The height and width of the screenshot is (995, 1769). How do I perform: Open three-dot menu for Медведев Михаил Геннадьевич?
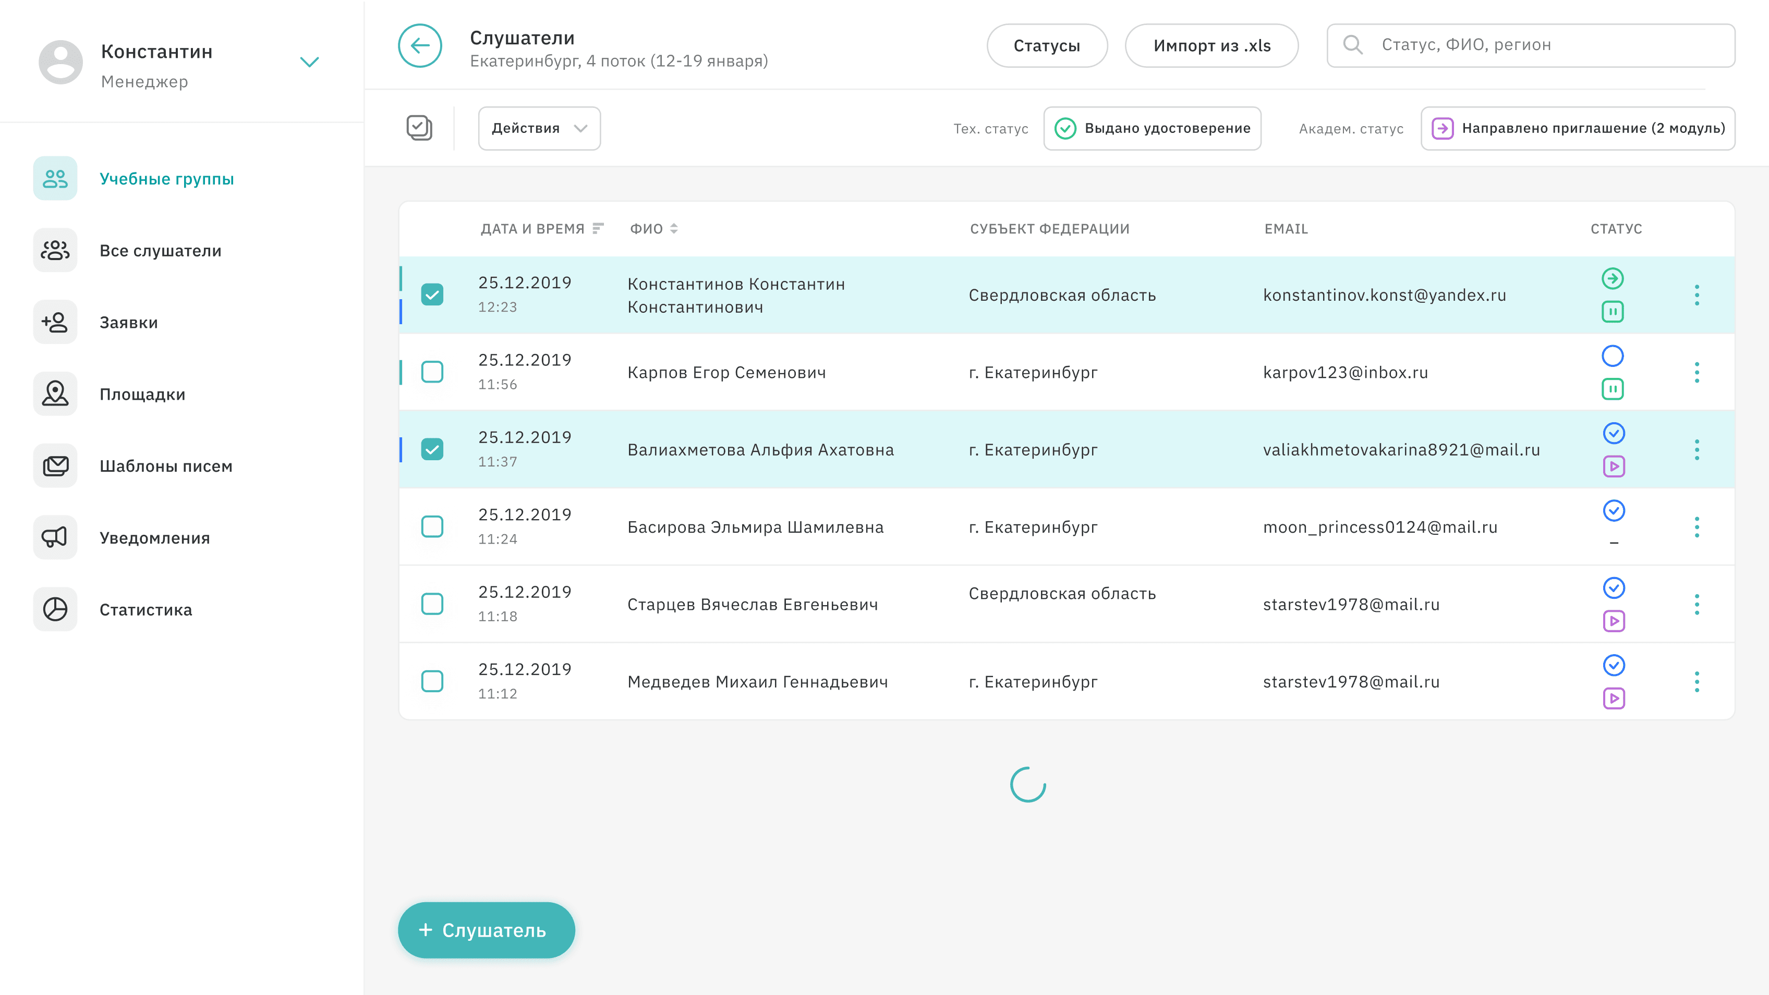pyautogui.click(x=1696, y=682)
